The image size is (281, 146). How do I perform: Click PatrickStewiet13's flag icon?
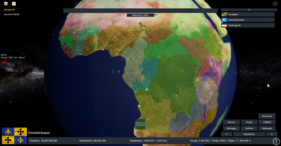click(x=224, y=20)
